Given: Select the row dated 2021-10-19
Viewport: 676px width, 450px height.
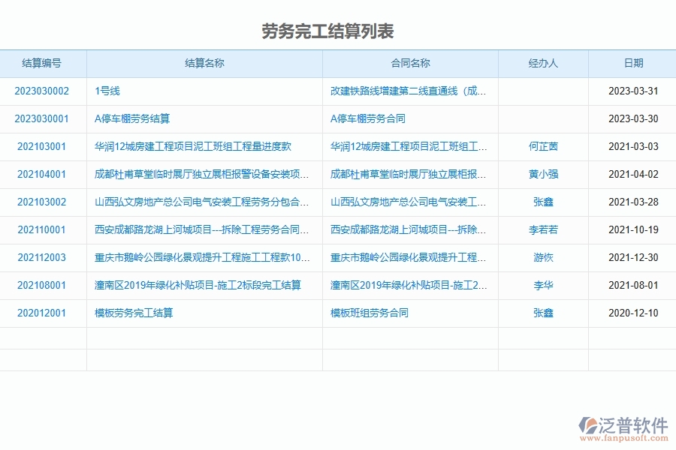Looking at the screenshot, I should (300, 229).
